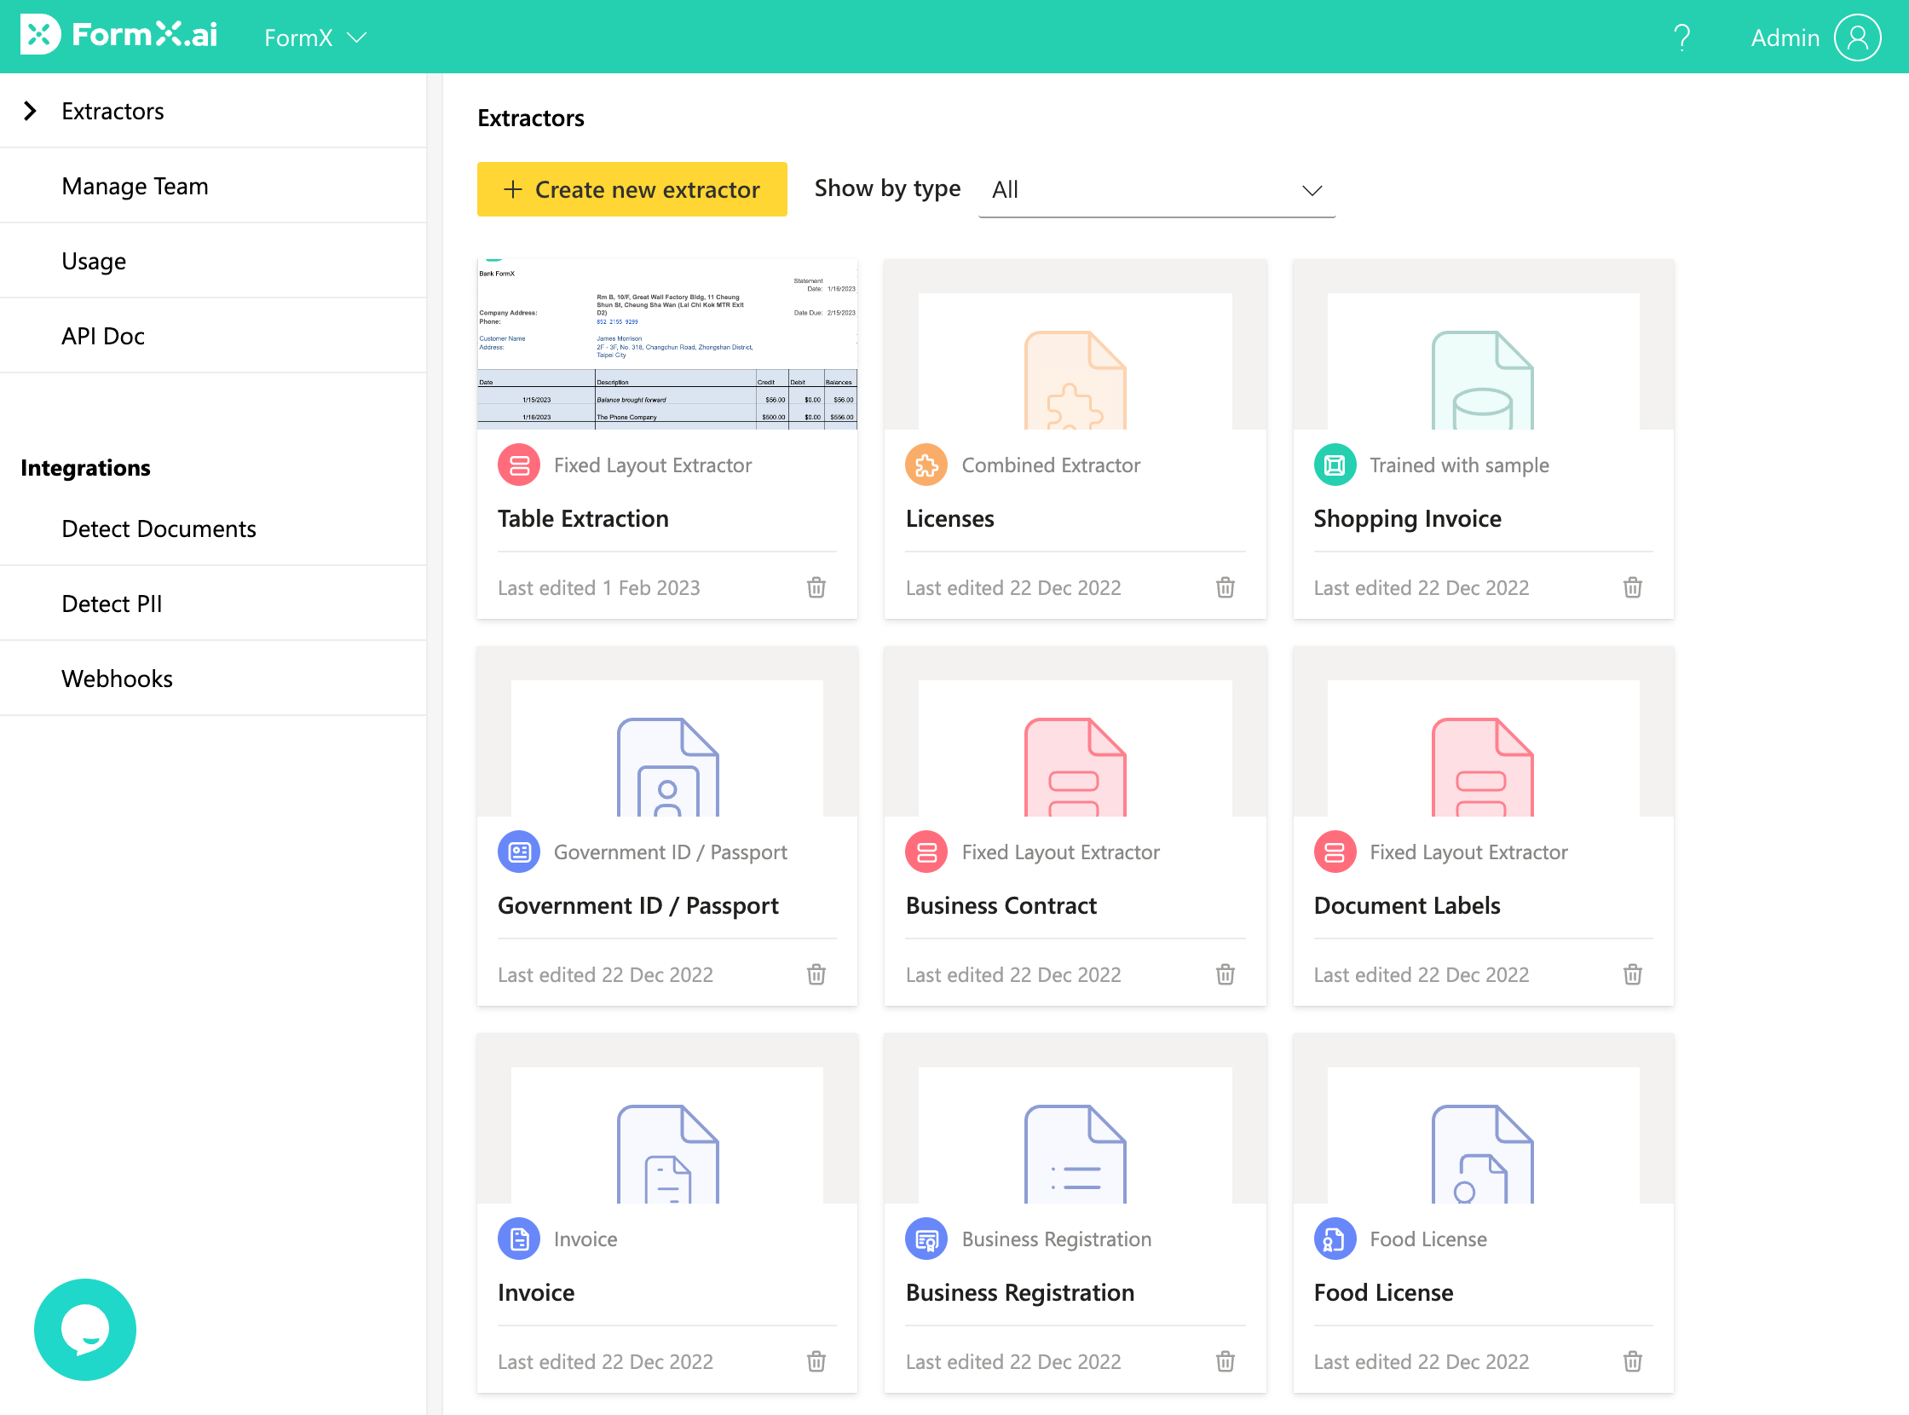
Task: Open the FormX.ai logo homepage
Action: click(119, 35)
